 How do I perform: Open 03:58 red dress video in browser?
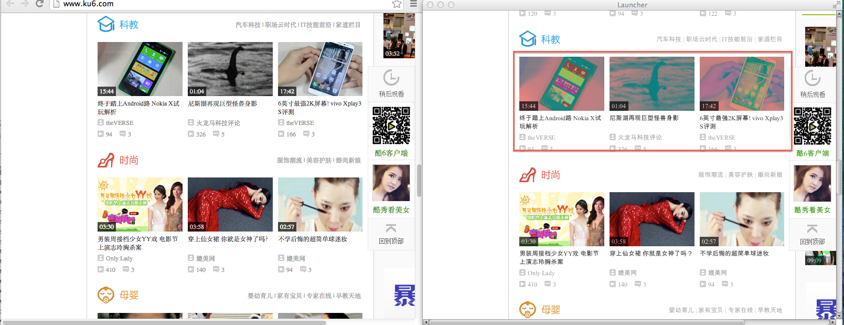pyautogui.click(x=230, y=204)
